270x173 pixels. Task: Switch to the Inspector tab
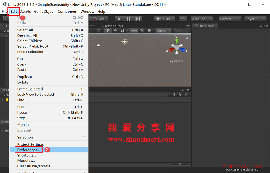[x=204, y=26]
